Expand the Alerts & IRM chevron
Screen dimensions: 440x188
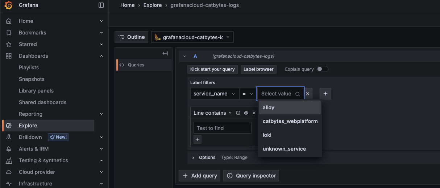coord(101,149)
